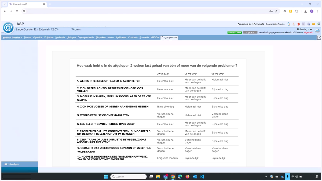Open the Windows Start menu
This screenshot has height=181, width=322.
106,176
